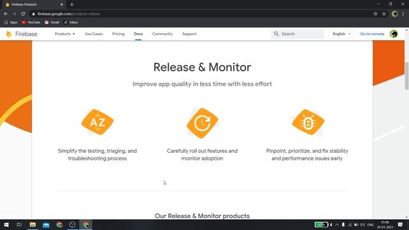Click the address bar URL
Screen dimensions: 409x230
69,14
